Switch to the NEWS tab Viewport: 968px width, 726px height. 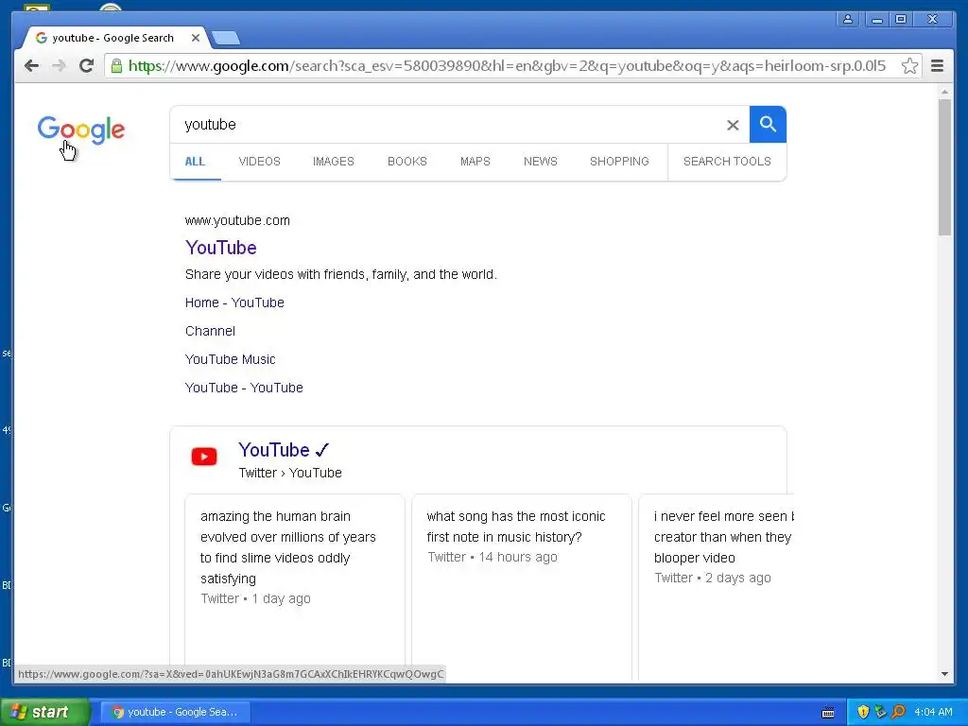click(x=540, y=161)
